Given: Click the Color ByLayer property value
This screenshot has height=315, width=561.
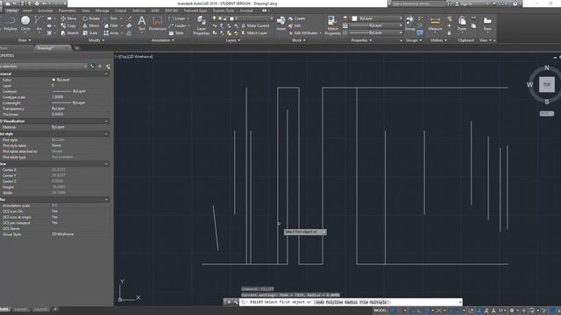Looking at the screenshot, I should click(63, 80).
